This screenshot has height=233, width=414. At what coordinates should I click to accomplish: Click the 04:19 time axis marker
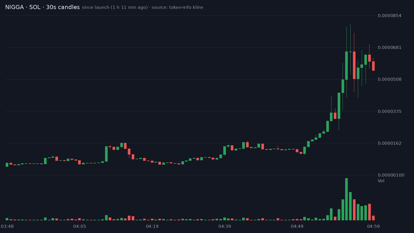coord(152,226)
